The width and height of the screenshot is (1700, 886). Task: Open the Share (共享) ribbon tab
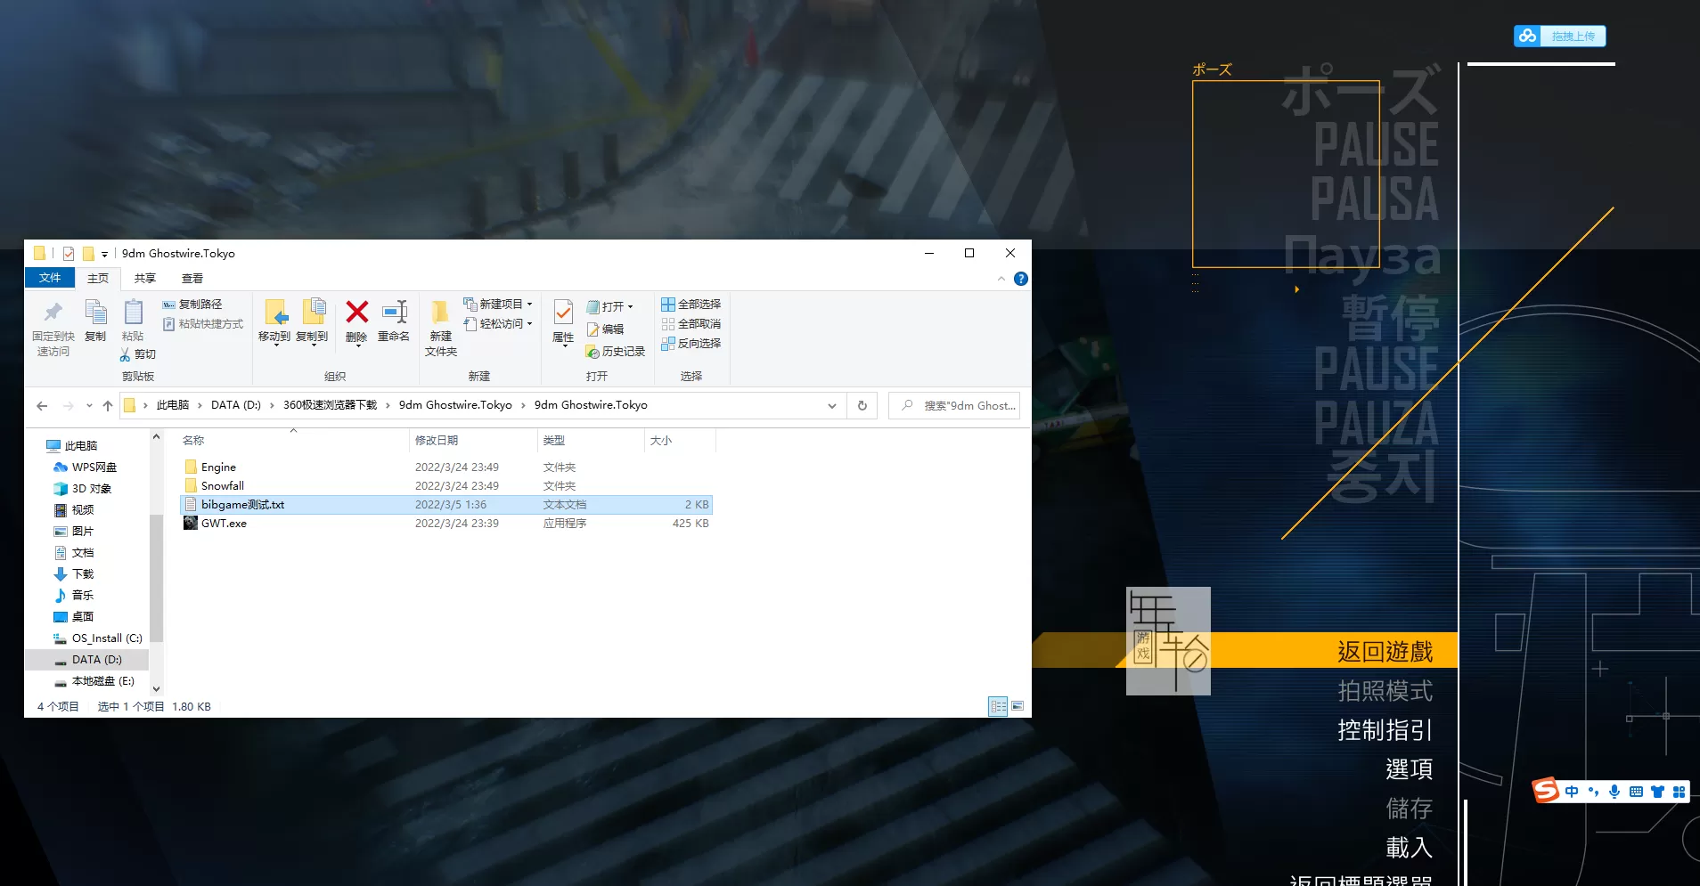click(144, 279)
